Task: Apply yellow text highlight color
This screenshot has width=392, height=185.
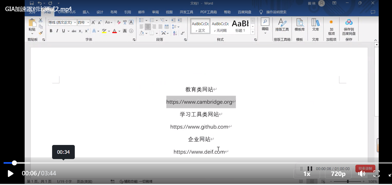Action: coord(104,31)
